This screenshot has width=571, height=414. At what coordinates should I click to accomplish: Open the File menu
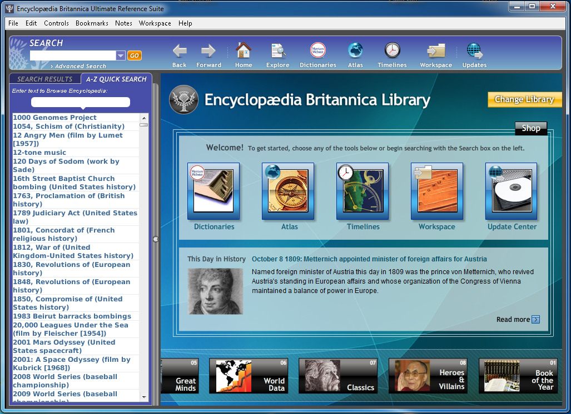pos(13,23)
